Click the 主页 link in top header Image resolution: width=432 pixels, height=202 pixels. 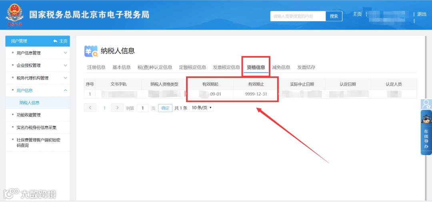tap(357, 14)
